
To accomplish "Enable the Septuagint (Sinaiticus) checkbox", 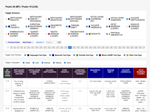I will point(47,19).
